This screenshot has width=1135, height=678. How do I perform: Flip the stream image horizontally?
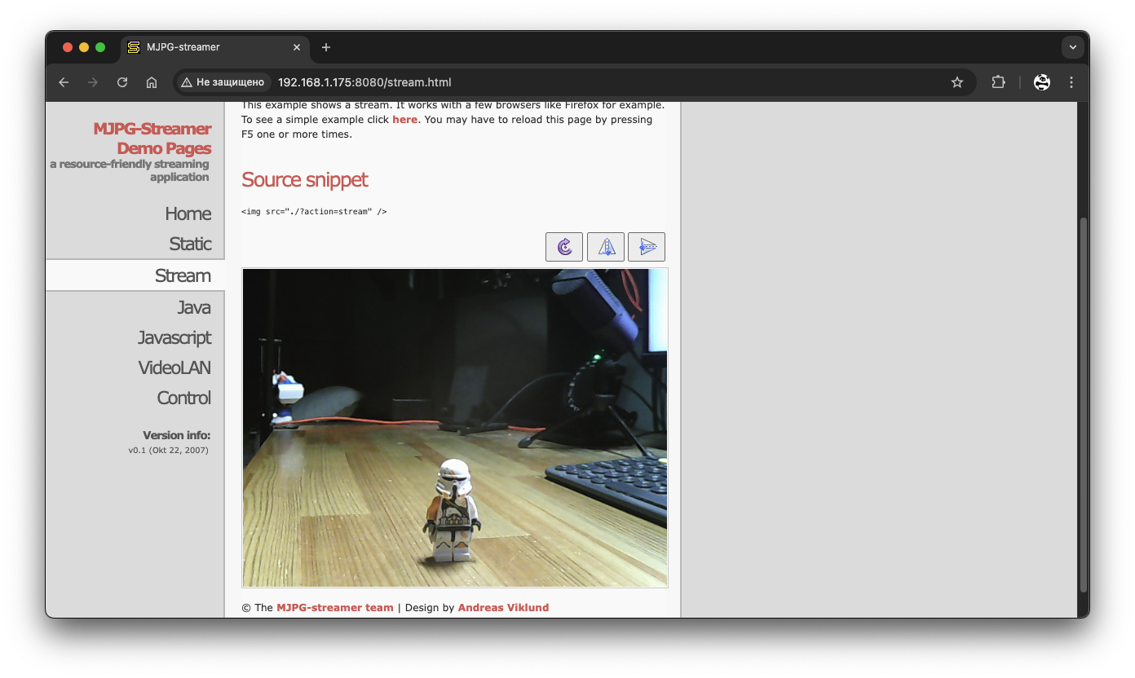[x=606, y=247]
